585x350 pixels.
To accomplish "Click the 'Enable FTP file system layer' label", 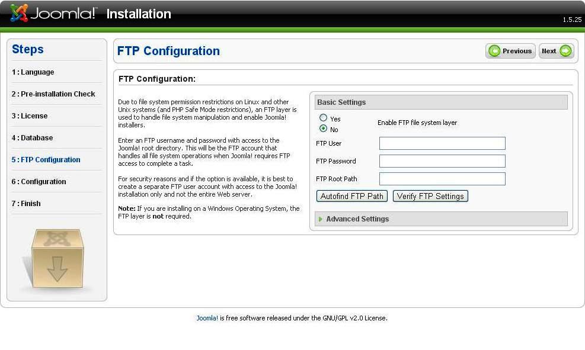I will coord(417,123).
